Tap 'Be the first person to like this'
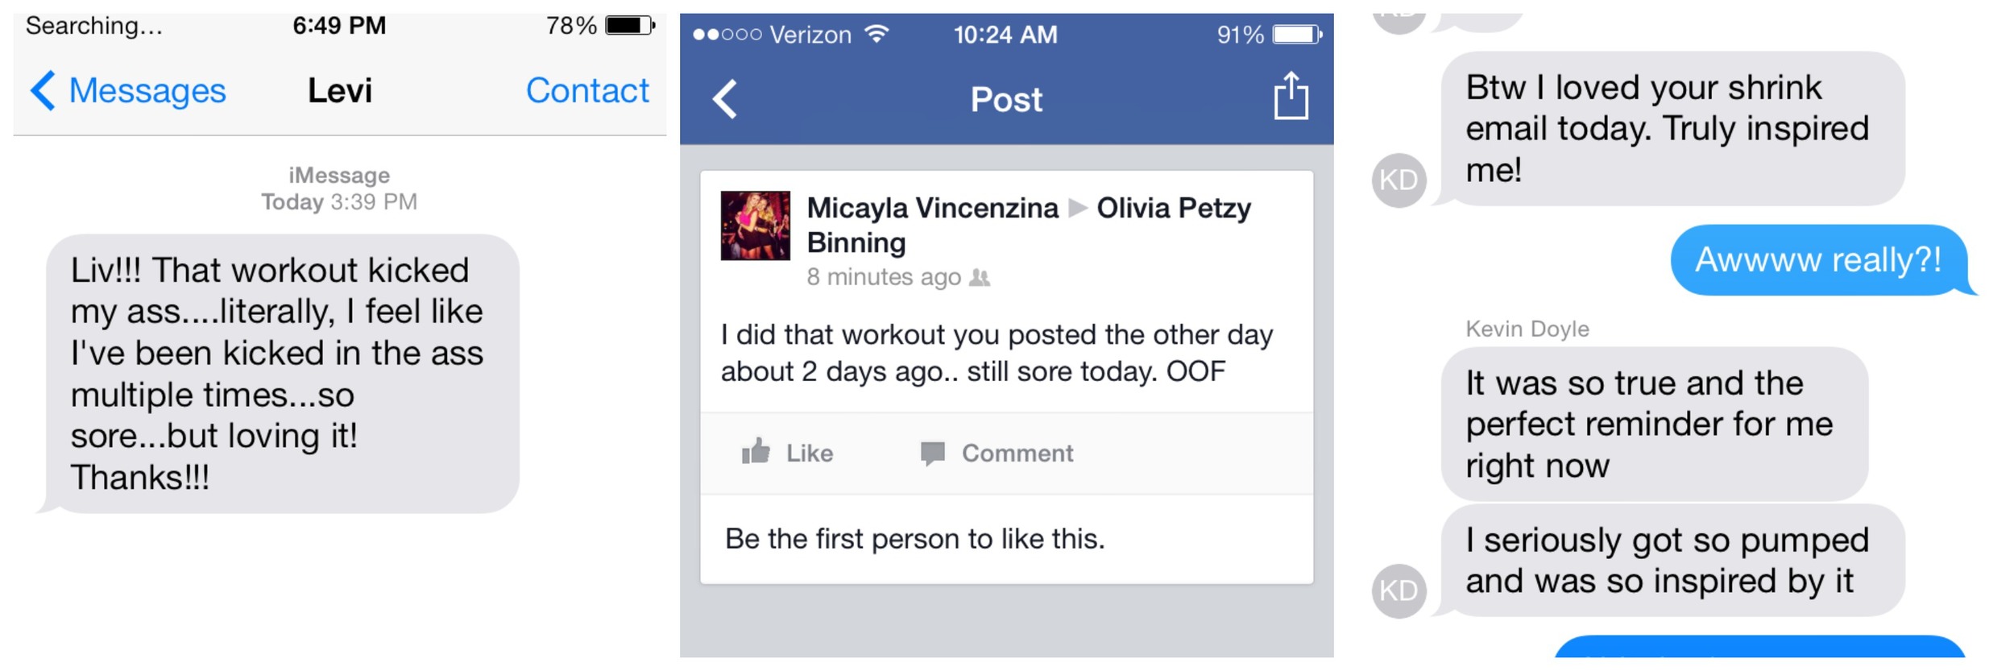This screenshot has width=2014, height=671. pyautogui.click(x=914, y=538)
